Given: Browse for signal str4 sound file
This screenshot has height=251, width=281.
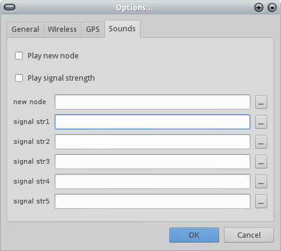Looking at the screenshot, I should 261,181.
